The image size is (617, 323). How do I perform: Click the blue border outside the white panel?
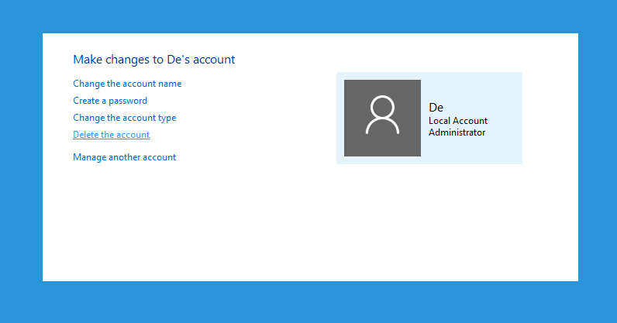point(308,15)
